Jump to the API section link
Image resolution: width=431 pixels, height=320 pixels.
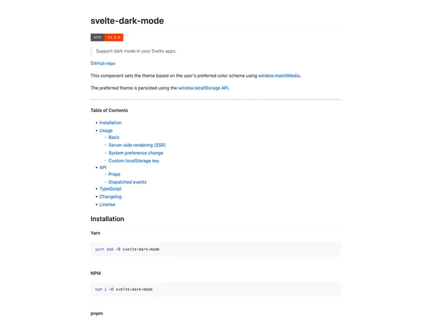coord(103,167)
